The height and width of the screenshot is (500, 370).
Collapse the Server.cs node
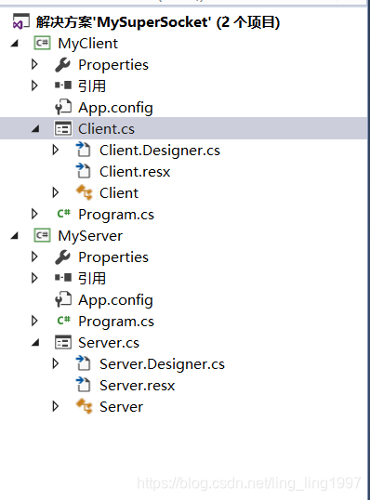click(x=35, y=343)
